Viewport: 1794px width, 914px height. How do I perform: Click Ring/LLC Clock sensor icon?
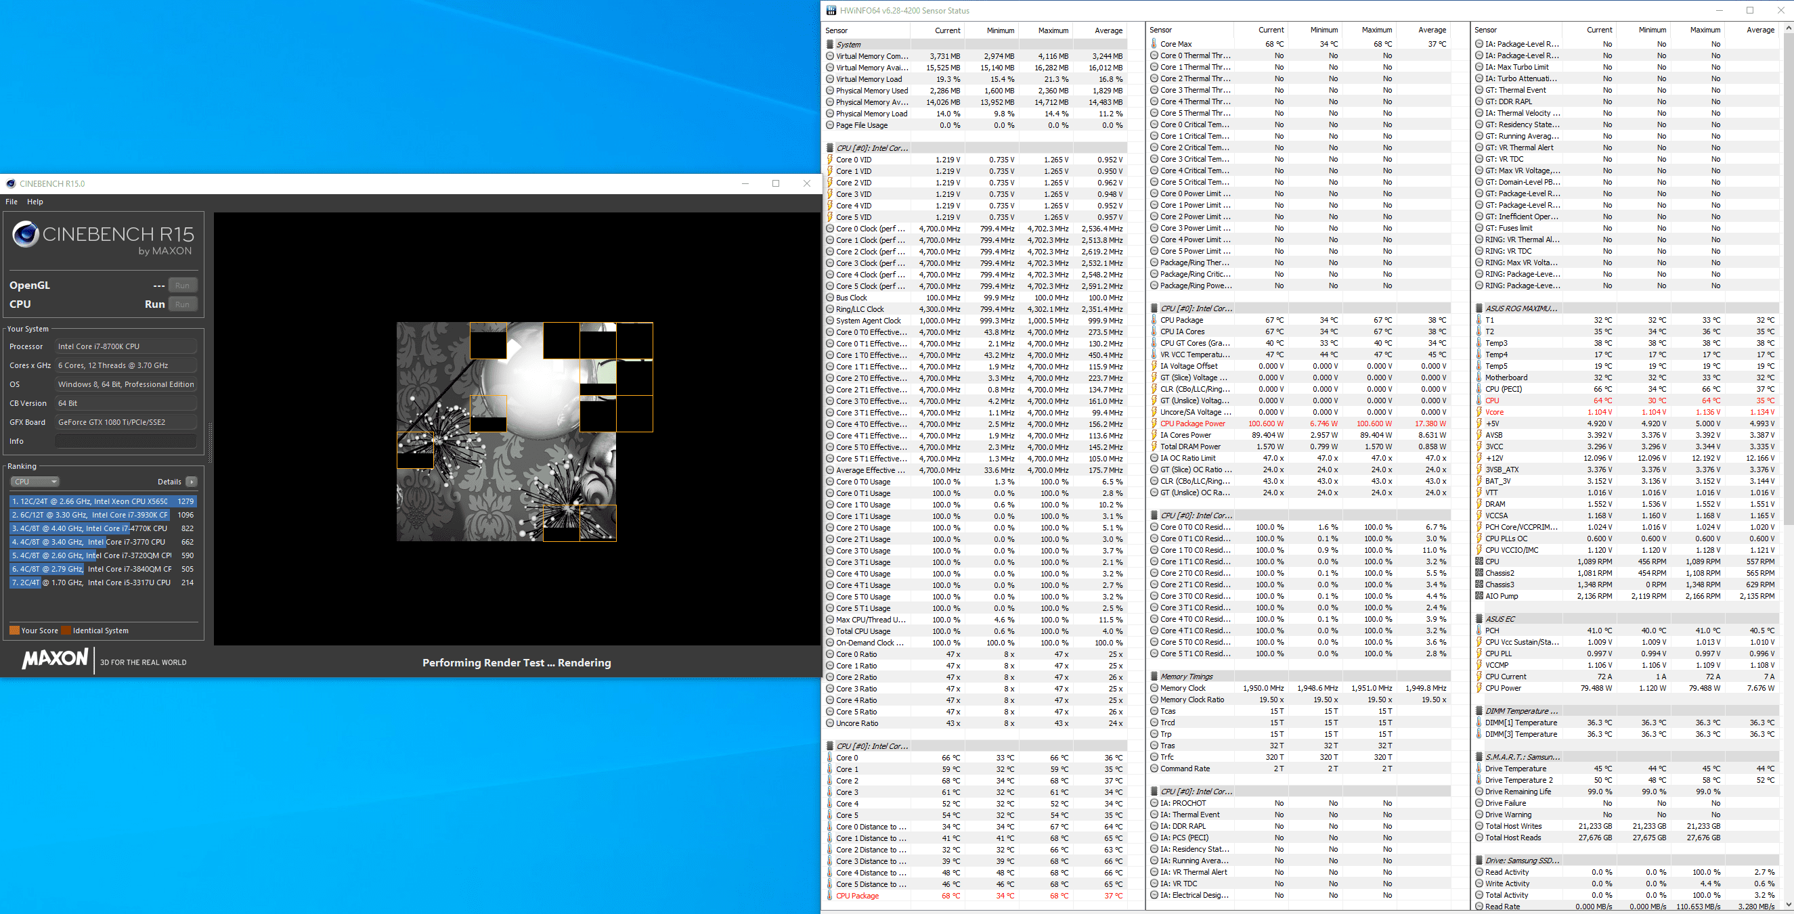coord(830,310)
